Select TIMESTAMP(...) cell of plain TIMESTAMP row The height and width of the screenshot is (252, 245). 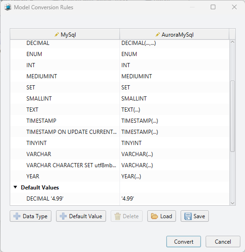[x=174, y=121]
